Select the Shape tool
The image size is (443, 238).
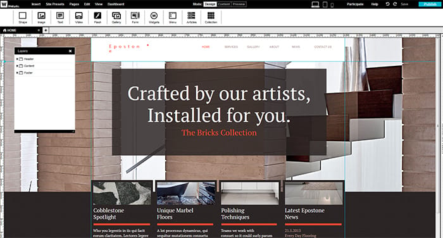[x=23, y=18]
